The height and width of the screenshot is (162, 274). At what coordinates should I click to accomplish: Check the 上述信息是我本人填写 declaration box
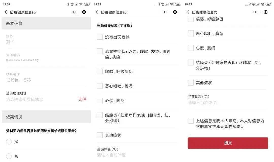click(x=191, y=121)
